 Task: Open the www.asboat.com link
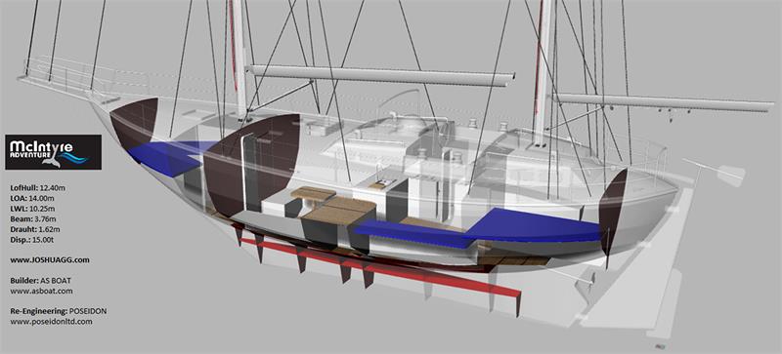pos(41,291)
